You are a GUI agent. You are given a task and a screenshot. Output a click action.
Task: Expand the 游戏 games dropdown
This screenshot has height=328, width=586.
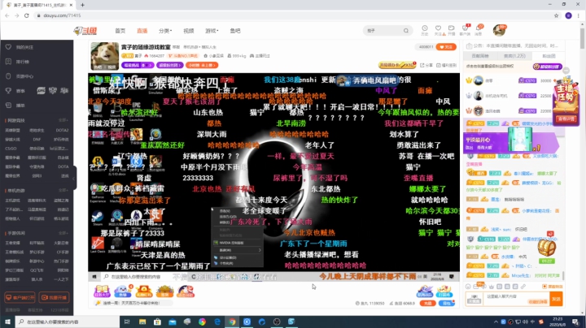click(212, 31)
